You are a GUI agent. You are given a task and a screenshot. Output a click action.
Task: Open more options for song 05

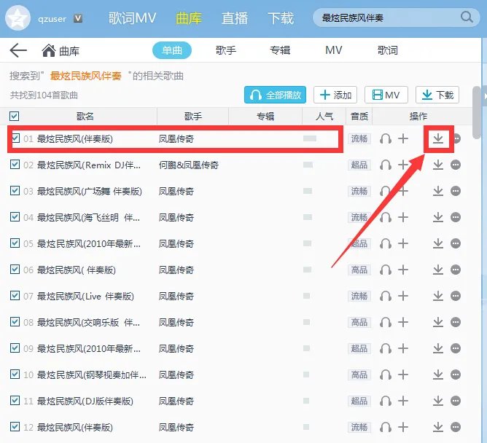coord(456,243)
